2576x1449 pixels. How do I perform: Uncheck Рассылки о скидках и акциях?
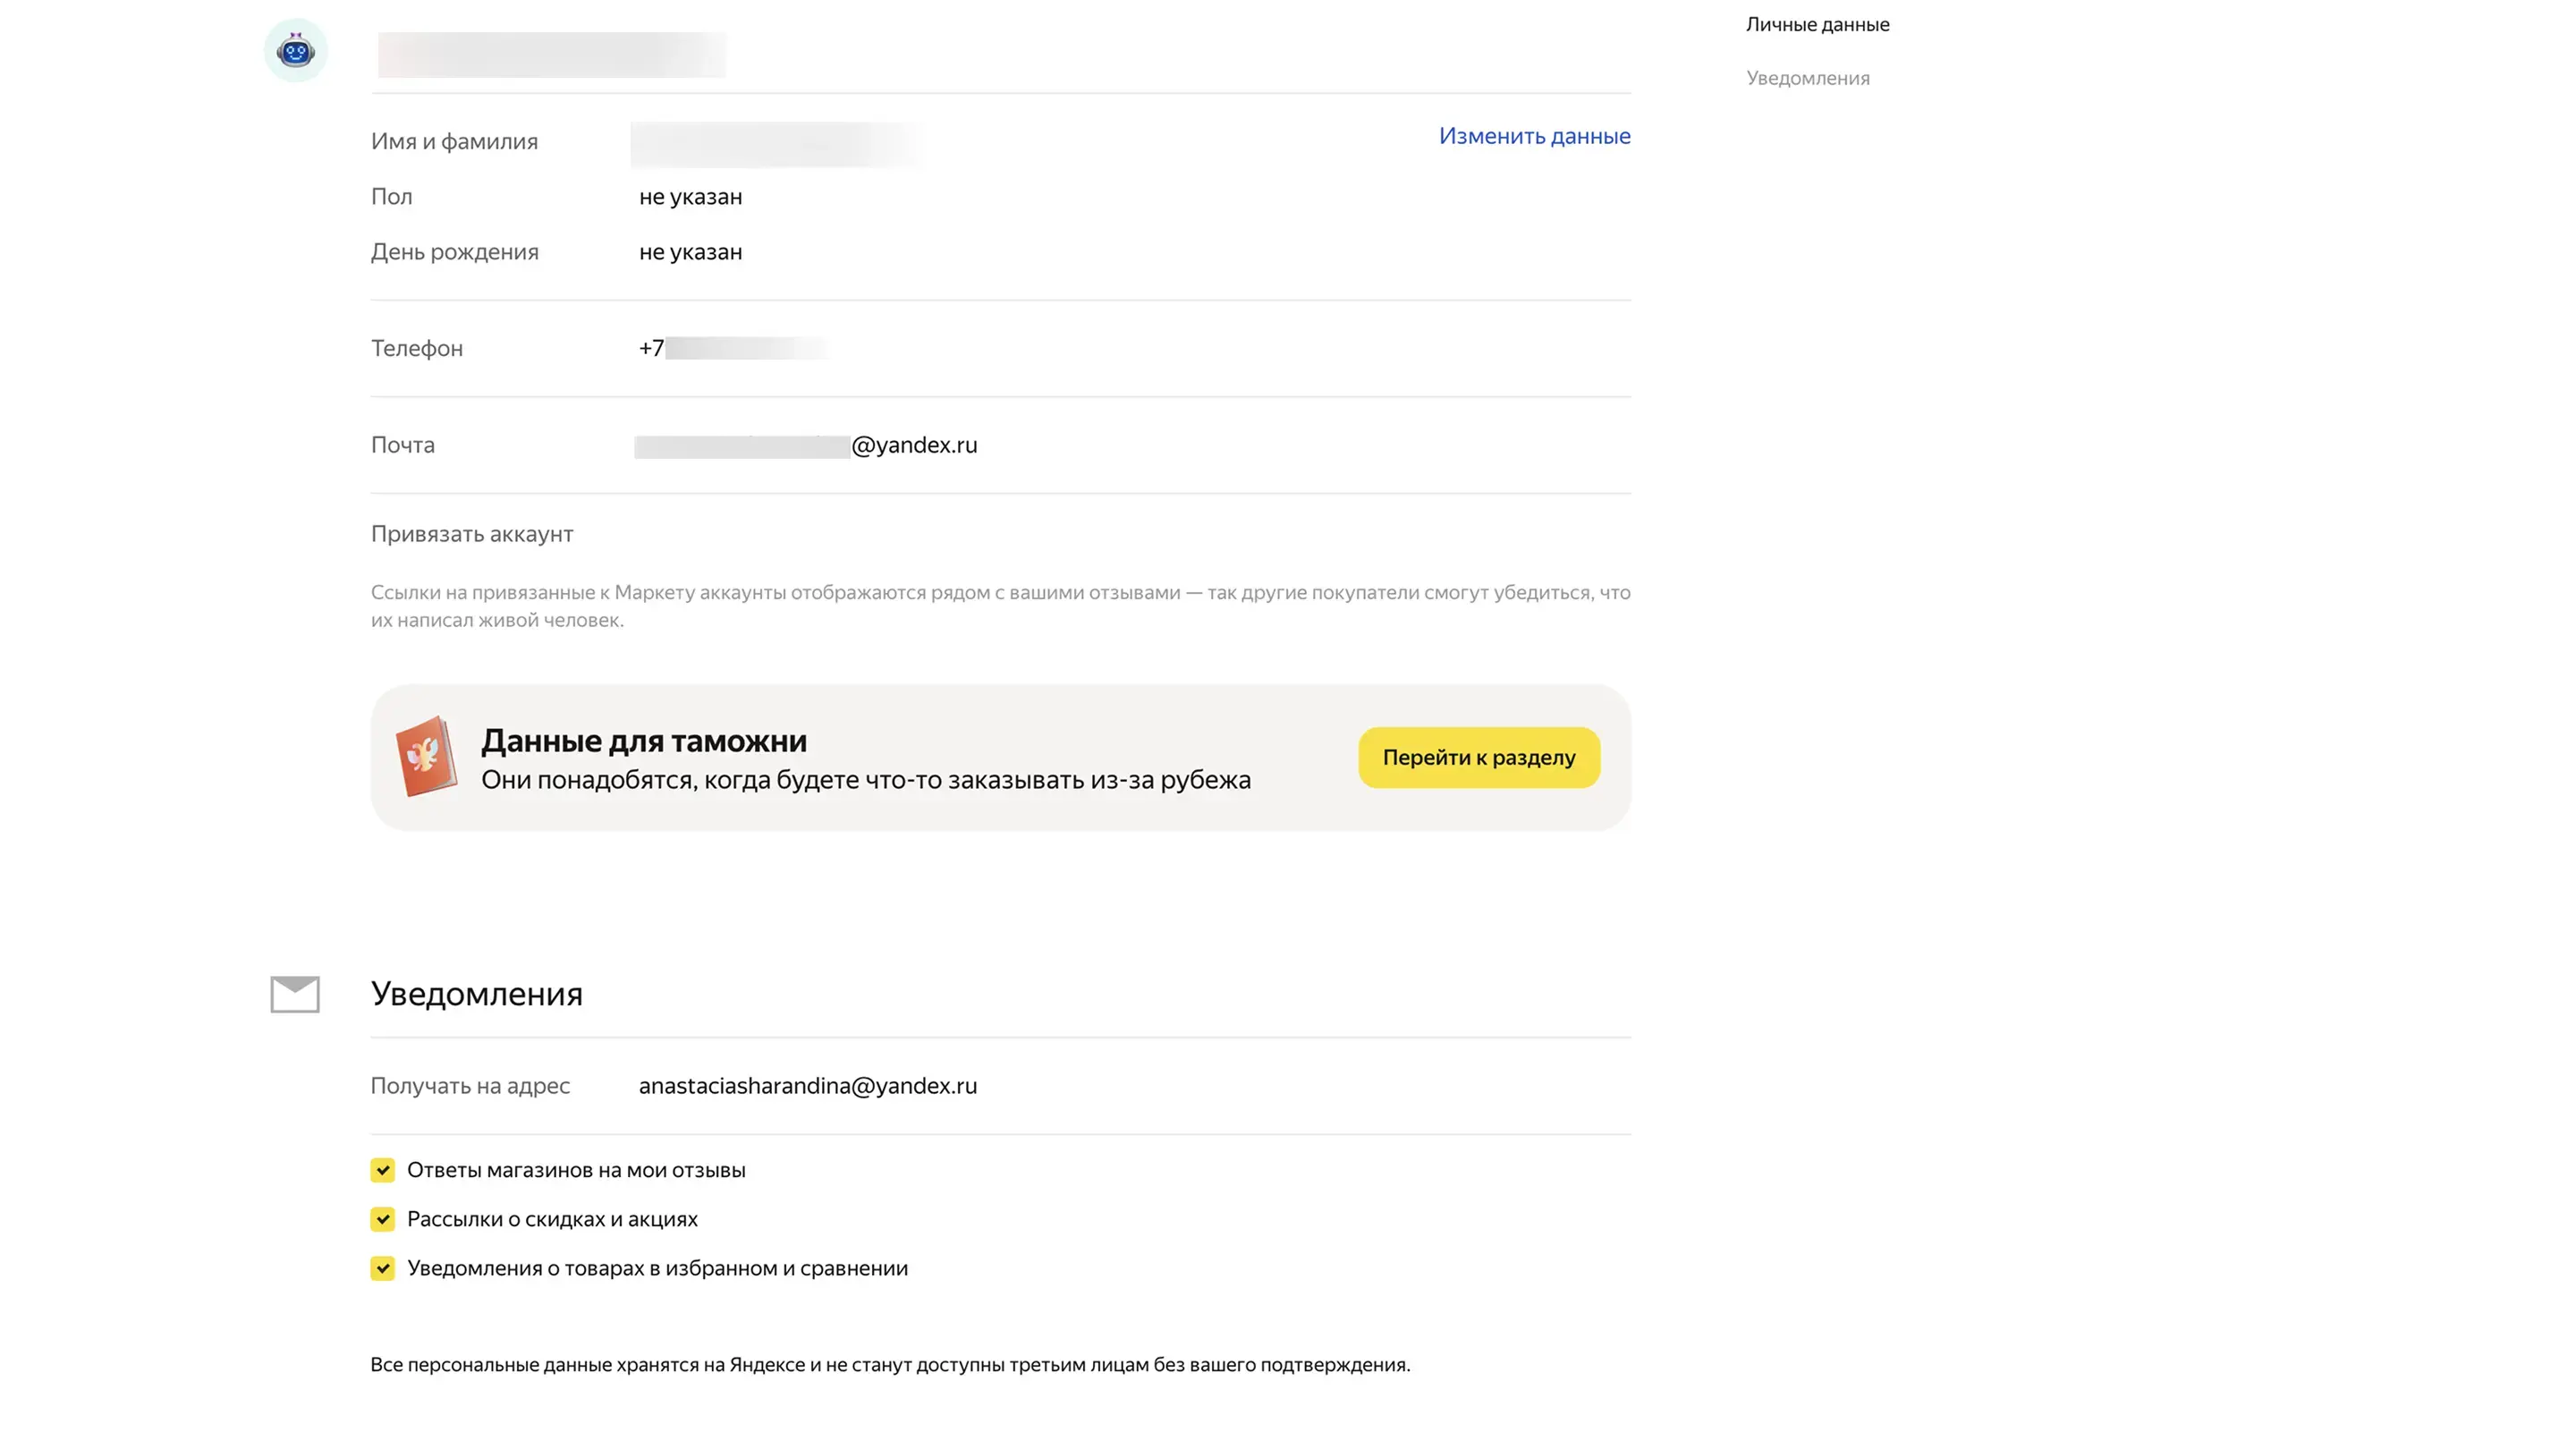[383, 1219]
